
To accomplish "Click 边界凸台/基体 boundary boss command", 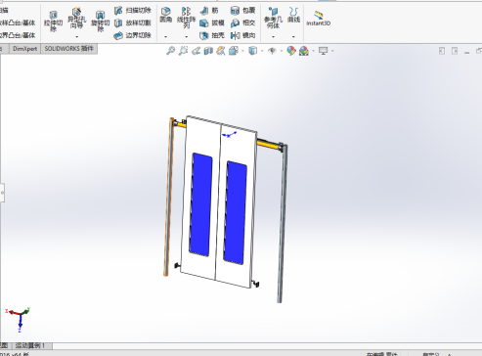I will pos(18,35).
